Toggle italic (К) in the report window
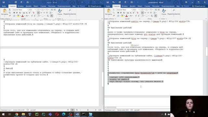The width and height of the screenshot is (208, 117). coord(17,13)
